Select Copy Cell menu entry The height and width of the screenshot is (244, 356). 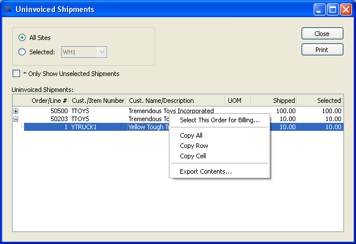point(193,156)
